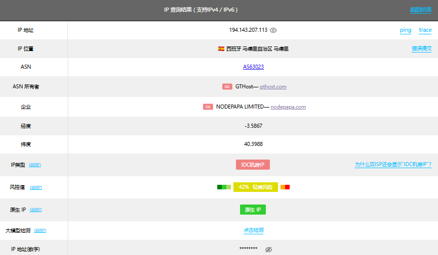Click the green segments of risk bar
This screenshot has width=438, height=255.
(224, 187)
